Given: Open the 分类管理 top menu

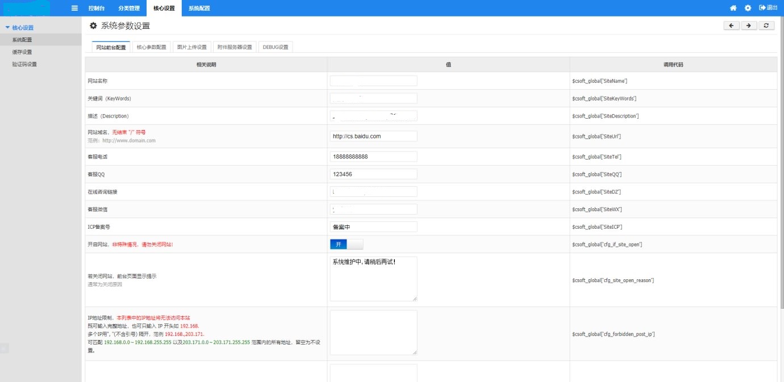Looking at the screenshot, I should pos(129,8).
